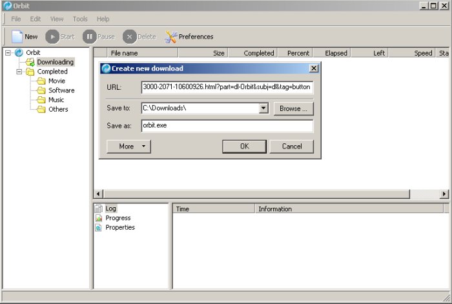Screen dimensions: 452x304
Task: Show the Properties view label
Action: 120,227
